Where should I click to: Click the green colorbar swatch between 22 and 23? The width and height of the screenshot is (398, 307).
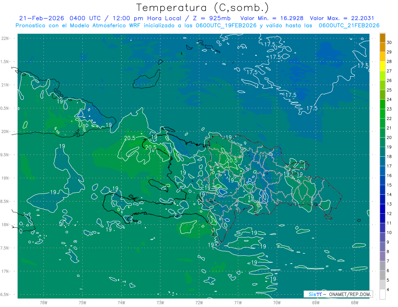pyautogui.click(x=382, y=114)
